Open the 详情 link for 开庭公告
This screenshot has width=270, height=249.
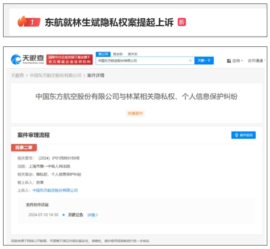(92, 215)
